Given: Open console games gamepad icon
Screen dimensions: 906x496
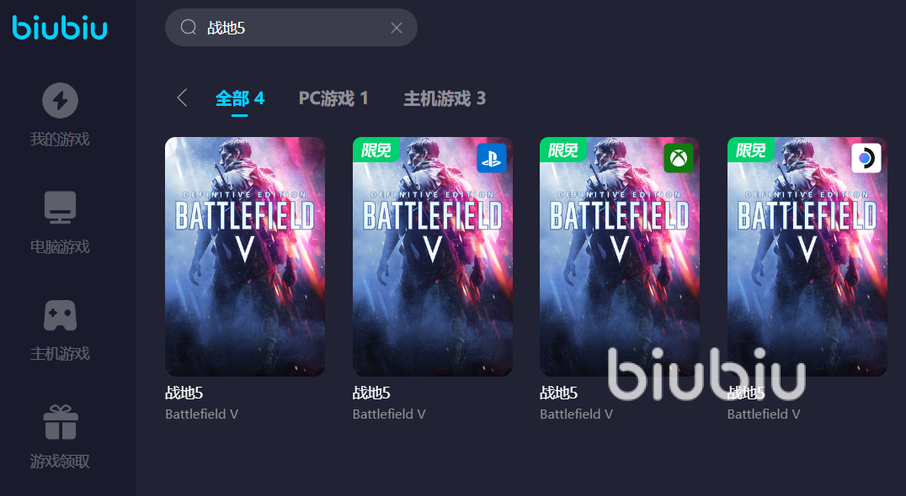Looking at the screenshot, I should [x=60, y=315].
